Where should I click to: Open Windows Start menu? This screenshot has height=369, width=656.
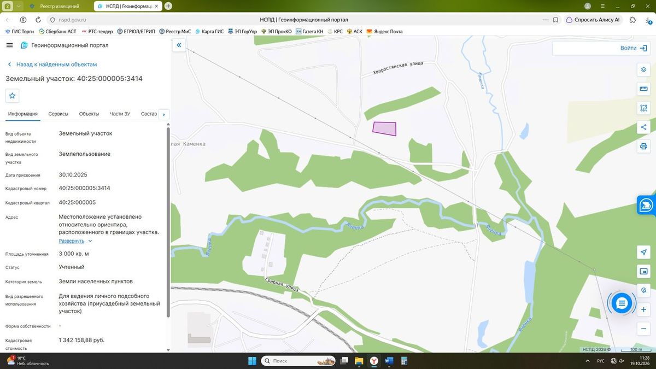(x=252, y=361)
